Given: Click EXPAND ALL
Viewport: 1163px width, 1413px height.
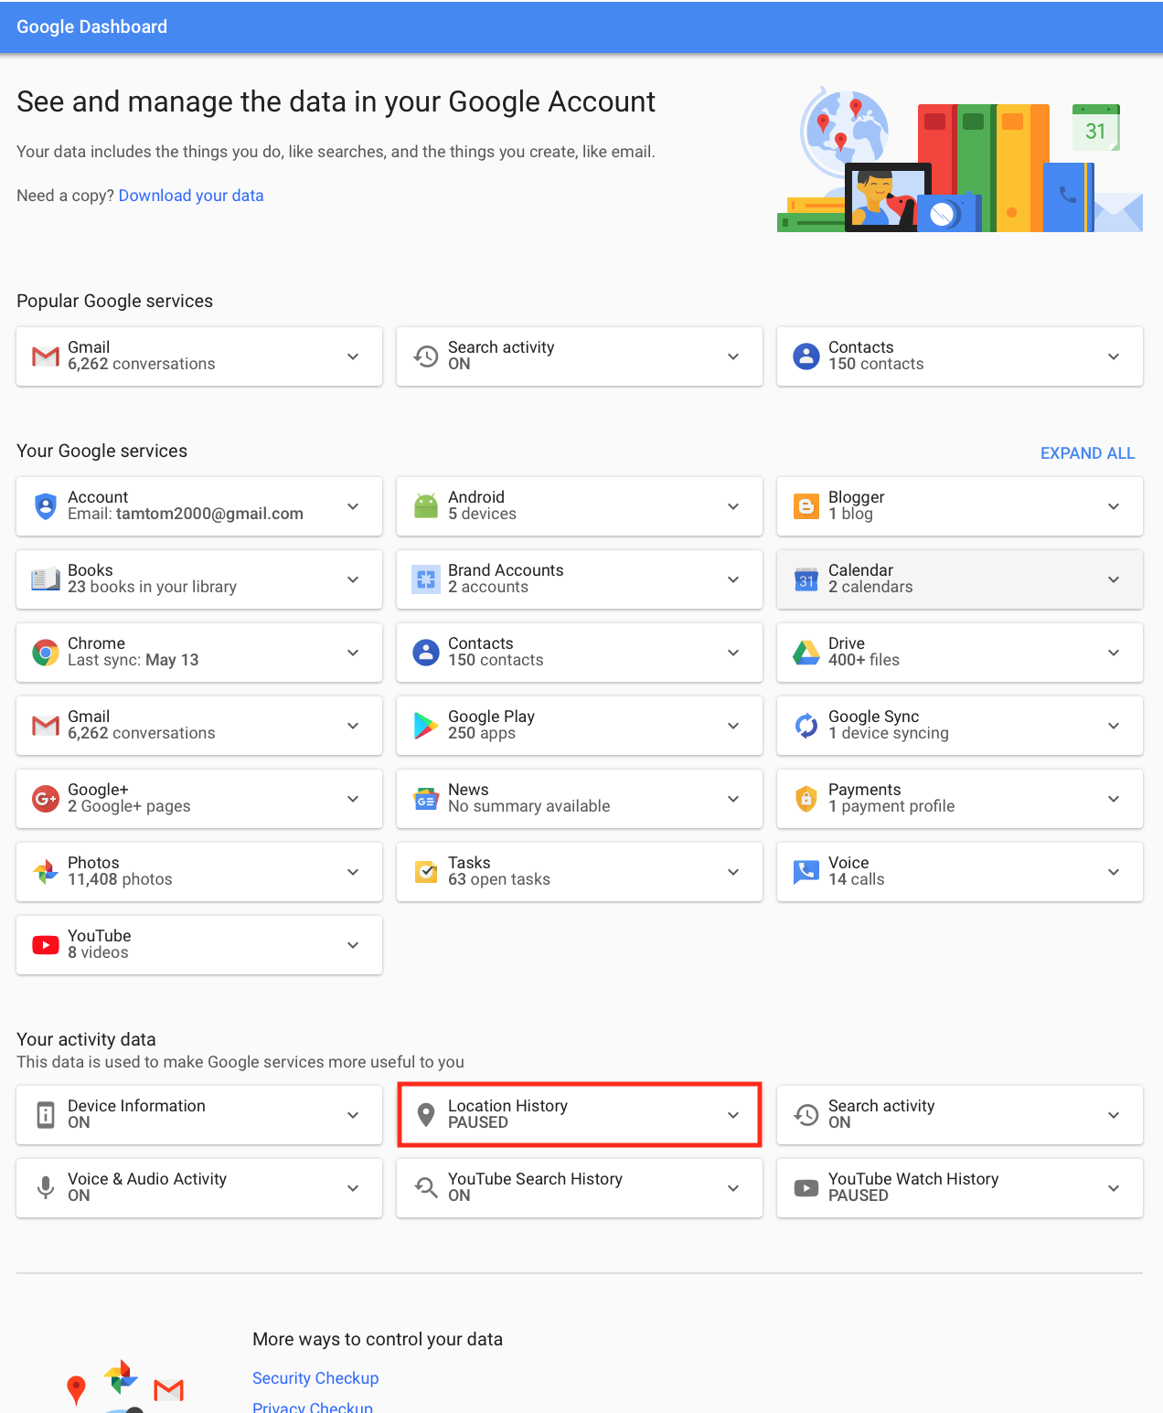Looking at the screenshot, I should click(1087, 453).
